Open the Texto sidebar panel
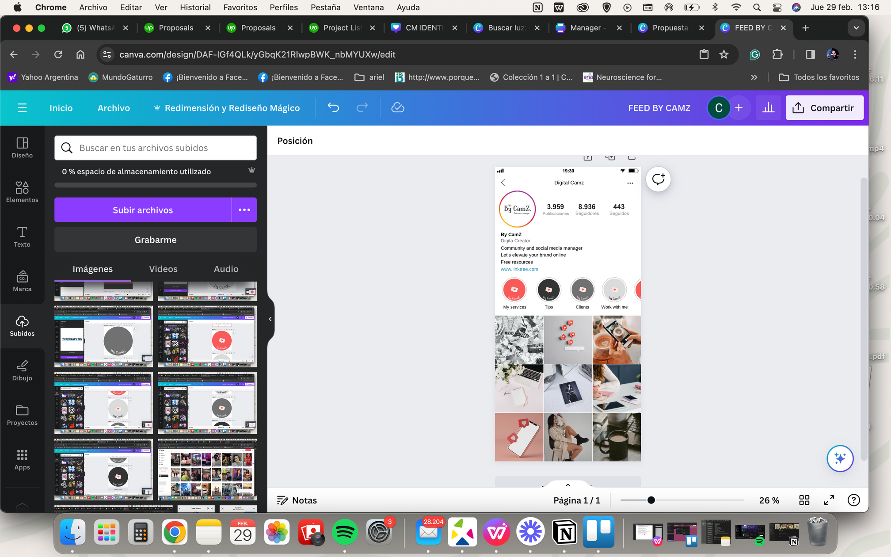The width and height of the screenshot is (891, 557). click(22, 237)
